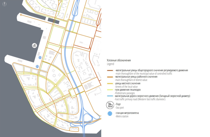Screen dimensions: 210x137
Task: Click the blue fast traffic road swatch
Action: tap(110, 96)
